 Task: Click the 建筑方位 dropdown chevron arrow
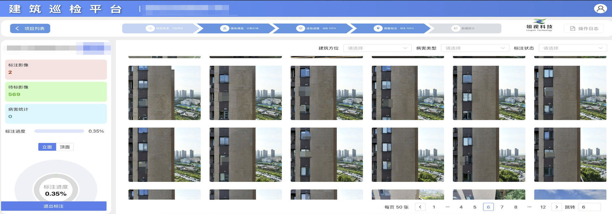[405, 48]
